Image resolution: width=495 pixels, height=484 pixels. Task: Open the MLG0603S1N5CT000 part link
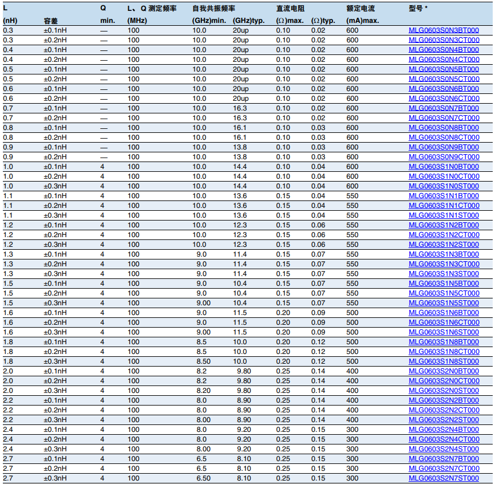pyautogui.click(x=444, y=293)
